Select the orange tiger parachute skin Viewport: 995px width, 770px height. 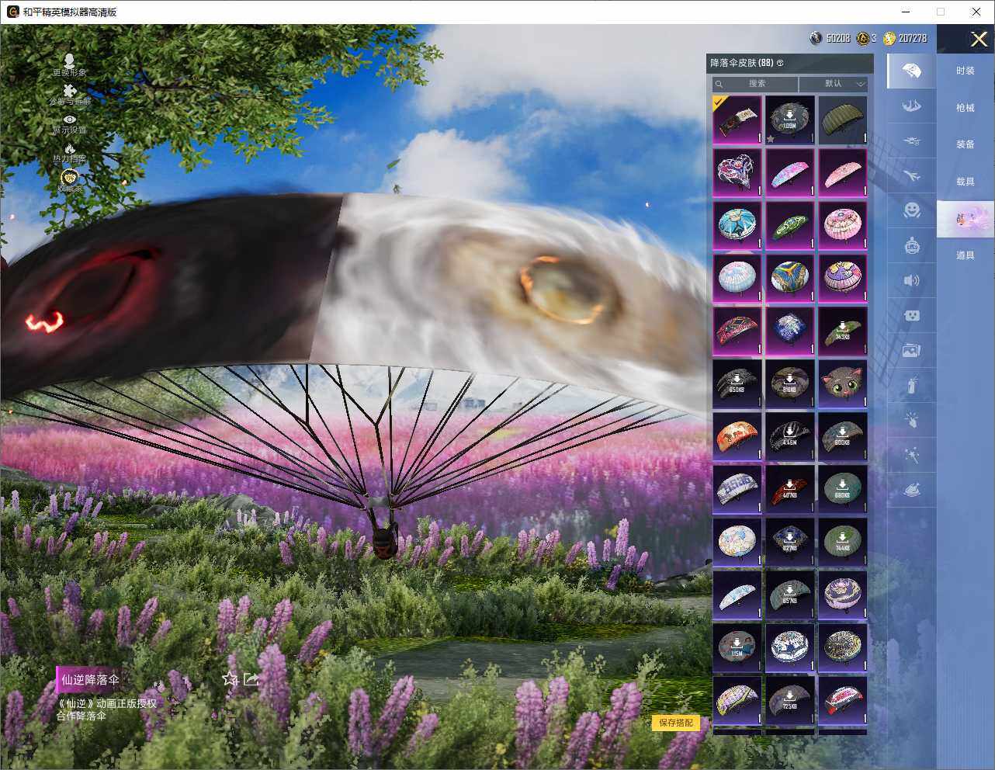(737, 436)
